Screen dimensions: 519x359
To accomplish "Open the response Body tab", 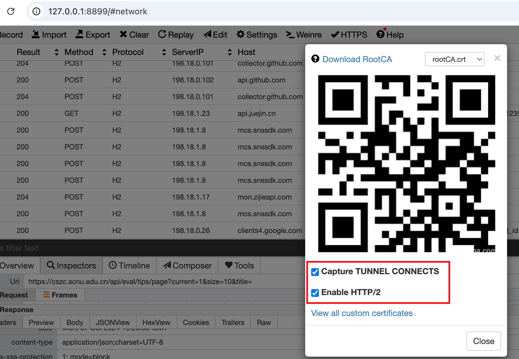I will pos(75,323).
